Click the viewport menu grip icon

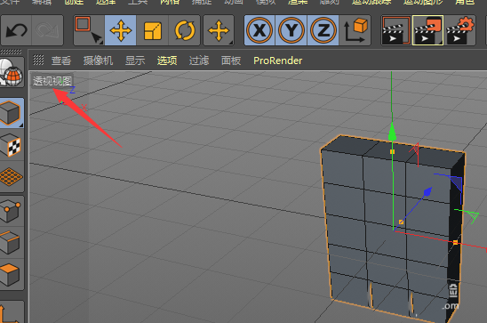(38, 60)
